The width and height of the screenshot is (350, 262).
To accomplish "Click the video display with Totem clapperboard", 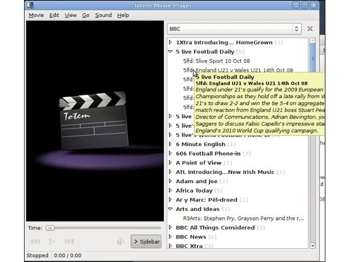I will point(95,121).
